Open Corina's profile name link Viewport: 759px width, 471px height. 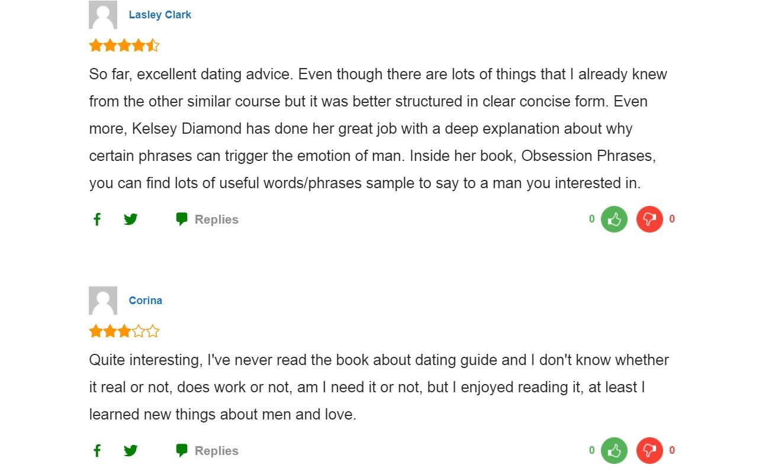tap(145, 301)
